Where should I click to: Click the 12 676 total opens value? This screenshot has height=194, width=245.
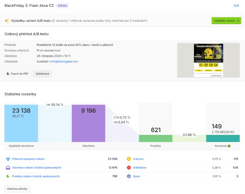coord(113,167)
